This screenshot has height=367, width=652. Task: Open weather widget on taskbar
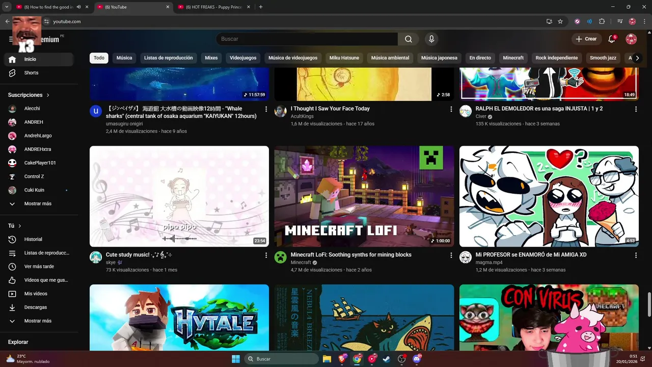tap(28, 359)
